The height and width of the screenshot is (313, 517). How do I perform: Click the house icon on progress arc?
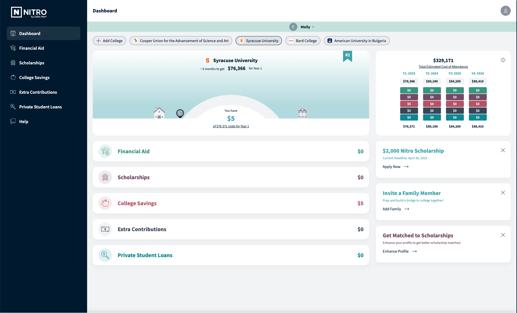[159, 113]
